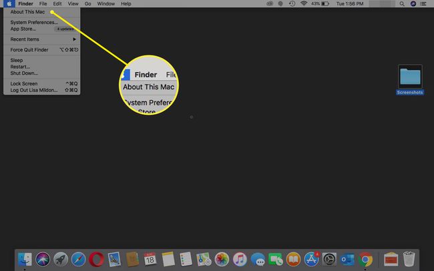Screen dimensions: 434x271
Task: Click the Apple logo menu
Action: (9, 3)
